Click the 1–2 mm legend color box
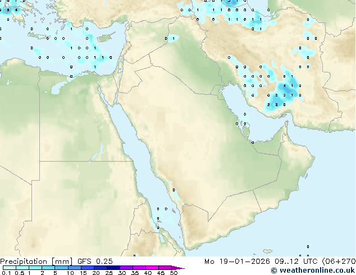This screenshot has height=275, width=356. (35, 268)
